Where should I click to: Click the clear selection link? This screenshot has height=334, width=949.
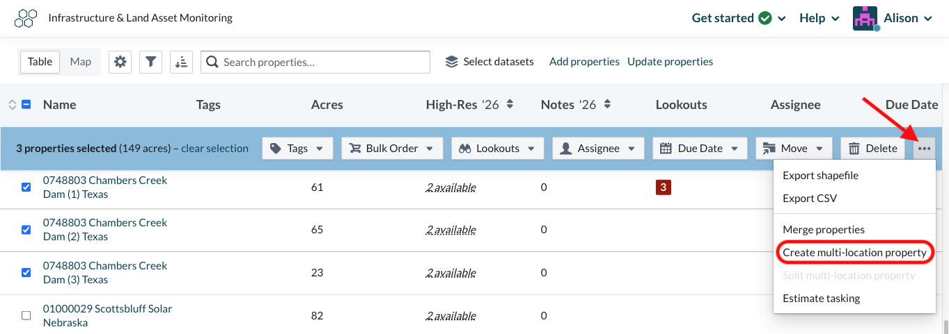(214, 149)
